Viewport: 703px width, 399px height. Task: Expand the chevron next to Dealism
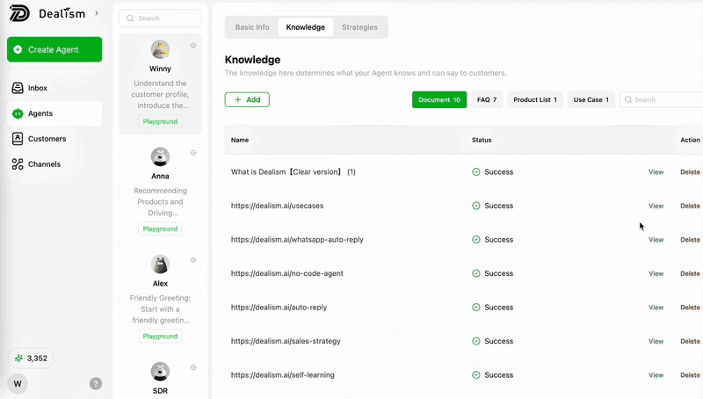(x=97, y=13)
